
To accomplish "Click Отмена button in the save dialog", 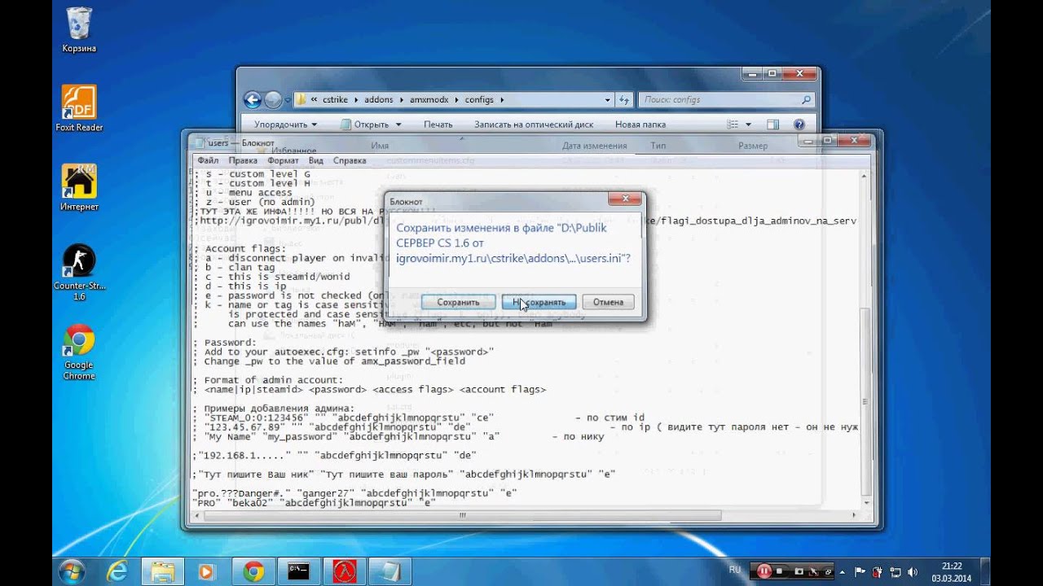I will (x=608, y=302).
